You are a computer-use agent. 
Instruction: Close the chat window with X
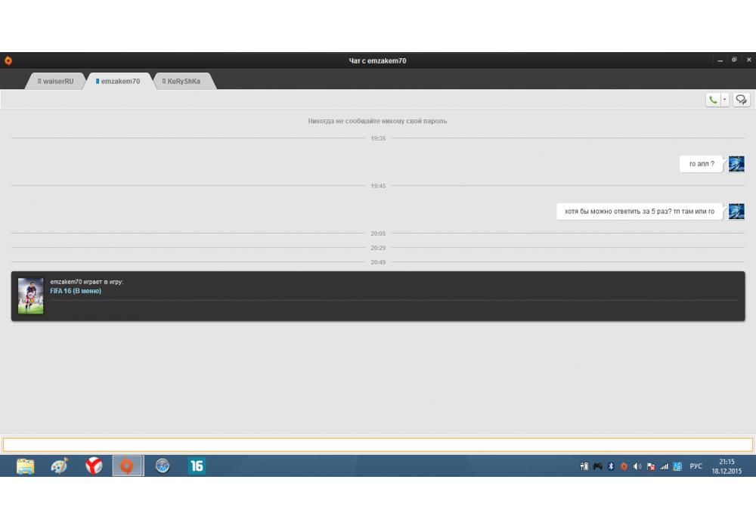pos(748,60)
